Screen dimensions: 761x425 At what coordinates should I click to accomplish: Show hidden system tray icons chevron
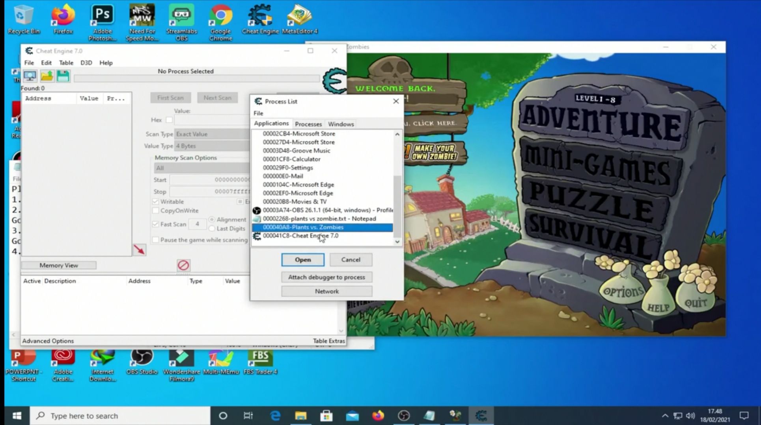(x=665, y=416)
